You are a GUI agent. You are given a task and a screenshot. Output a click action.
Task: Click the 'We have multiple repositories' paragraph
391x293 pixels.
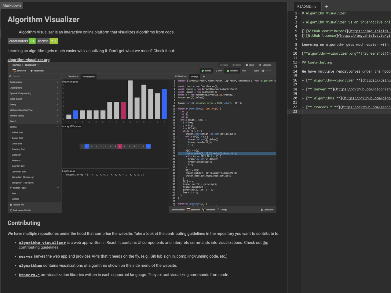(143, 234)
